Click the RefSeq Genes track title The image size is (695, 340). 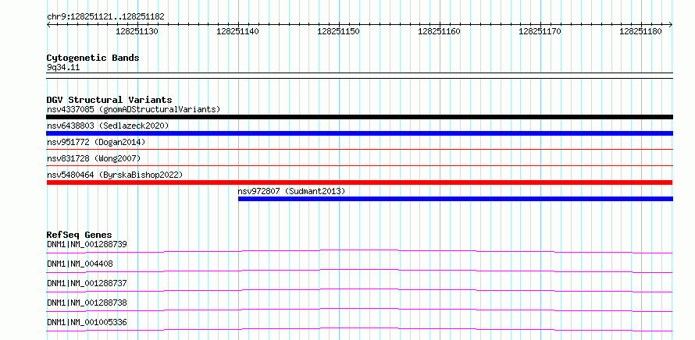pyautogui.click(x=80, y=235)
